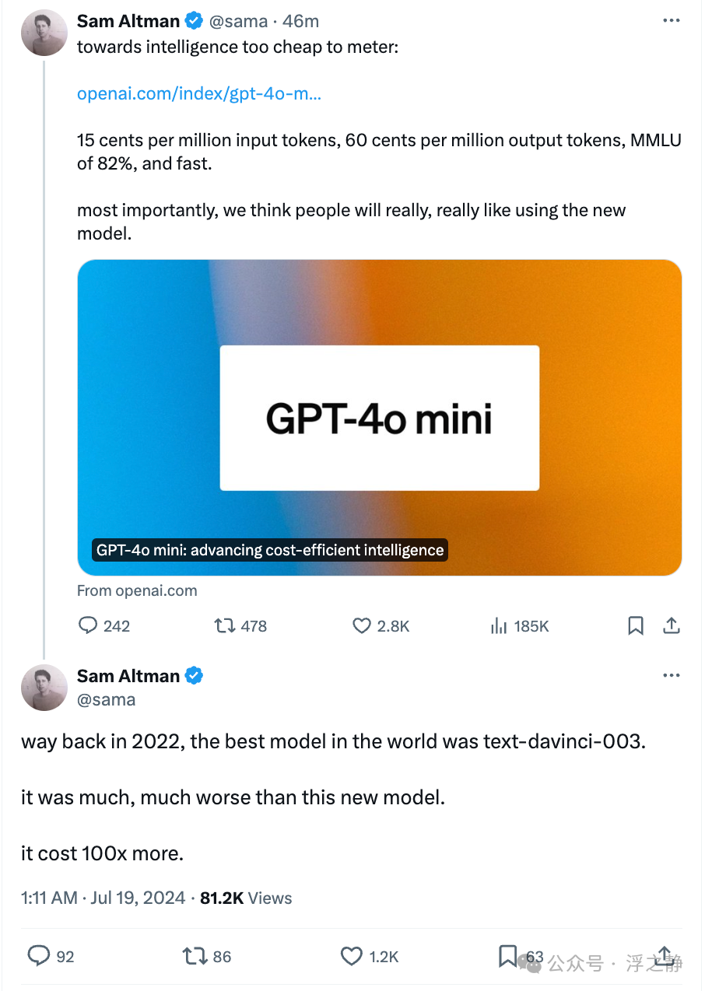Reply to the second tweet with 92 comments

[x=39, y=956]
